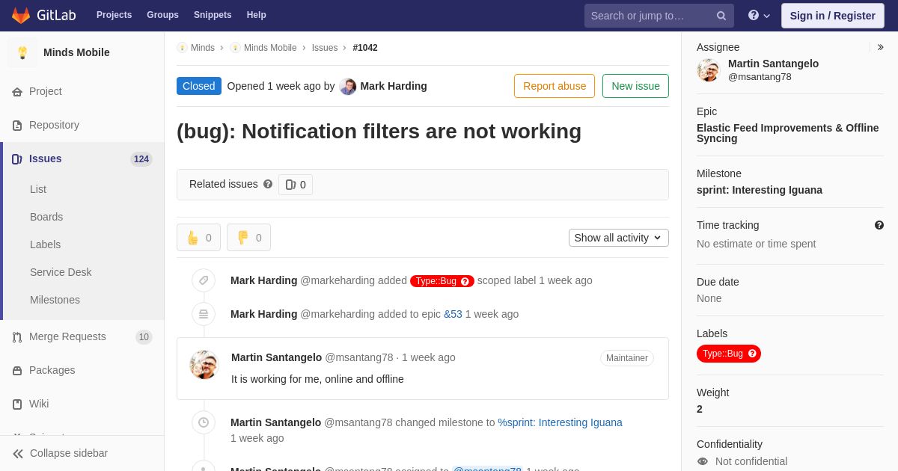Open Snippets in navbar
Screen dimensions: 898x471
click(x=213, y=15)
